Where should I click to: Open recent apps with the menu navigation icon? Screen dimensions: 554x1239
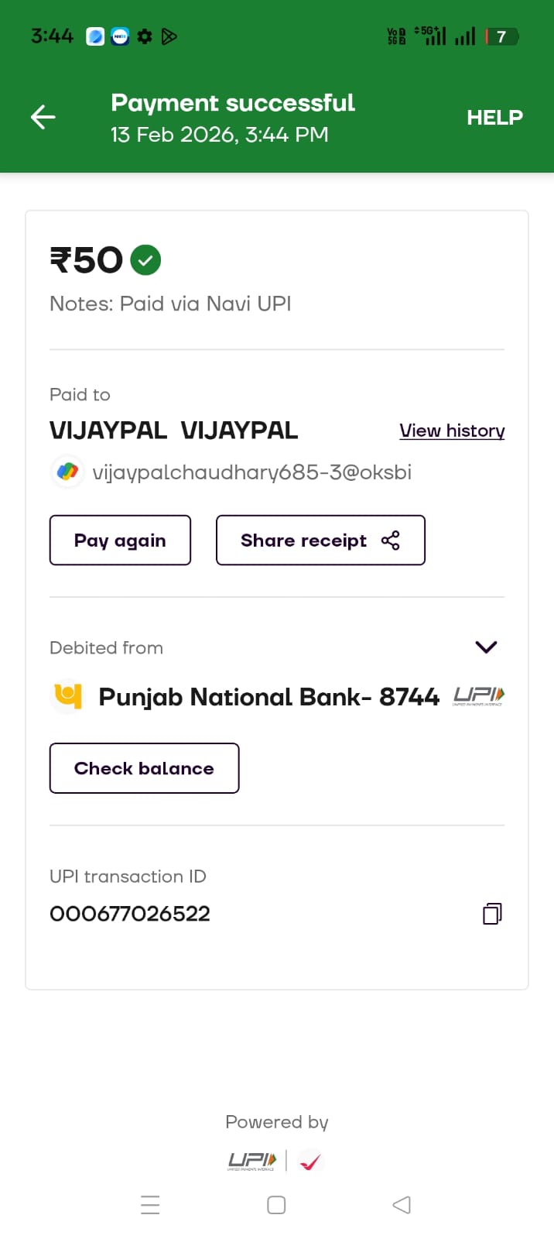150,1205
